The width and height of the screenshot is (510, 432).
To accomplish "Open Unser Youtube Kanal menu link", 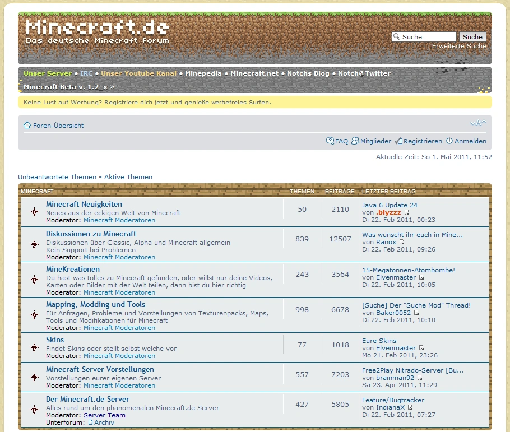I will coord(138,73).
